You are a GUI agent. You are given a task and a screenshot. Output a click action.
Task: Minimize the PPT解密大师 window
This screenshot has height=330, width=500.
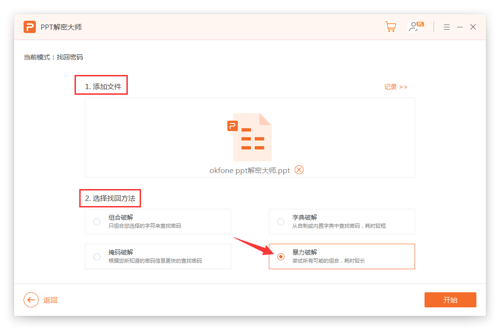460,27
